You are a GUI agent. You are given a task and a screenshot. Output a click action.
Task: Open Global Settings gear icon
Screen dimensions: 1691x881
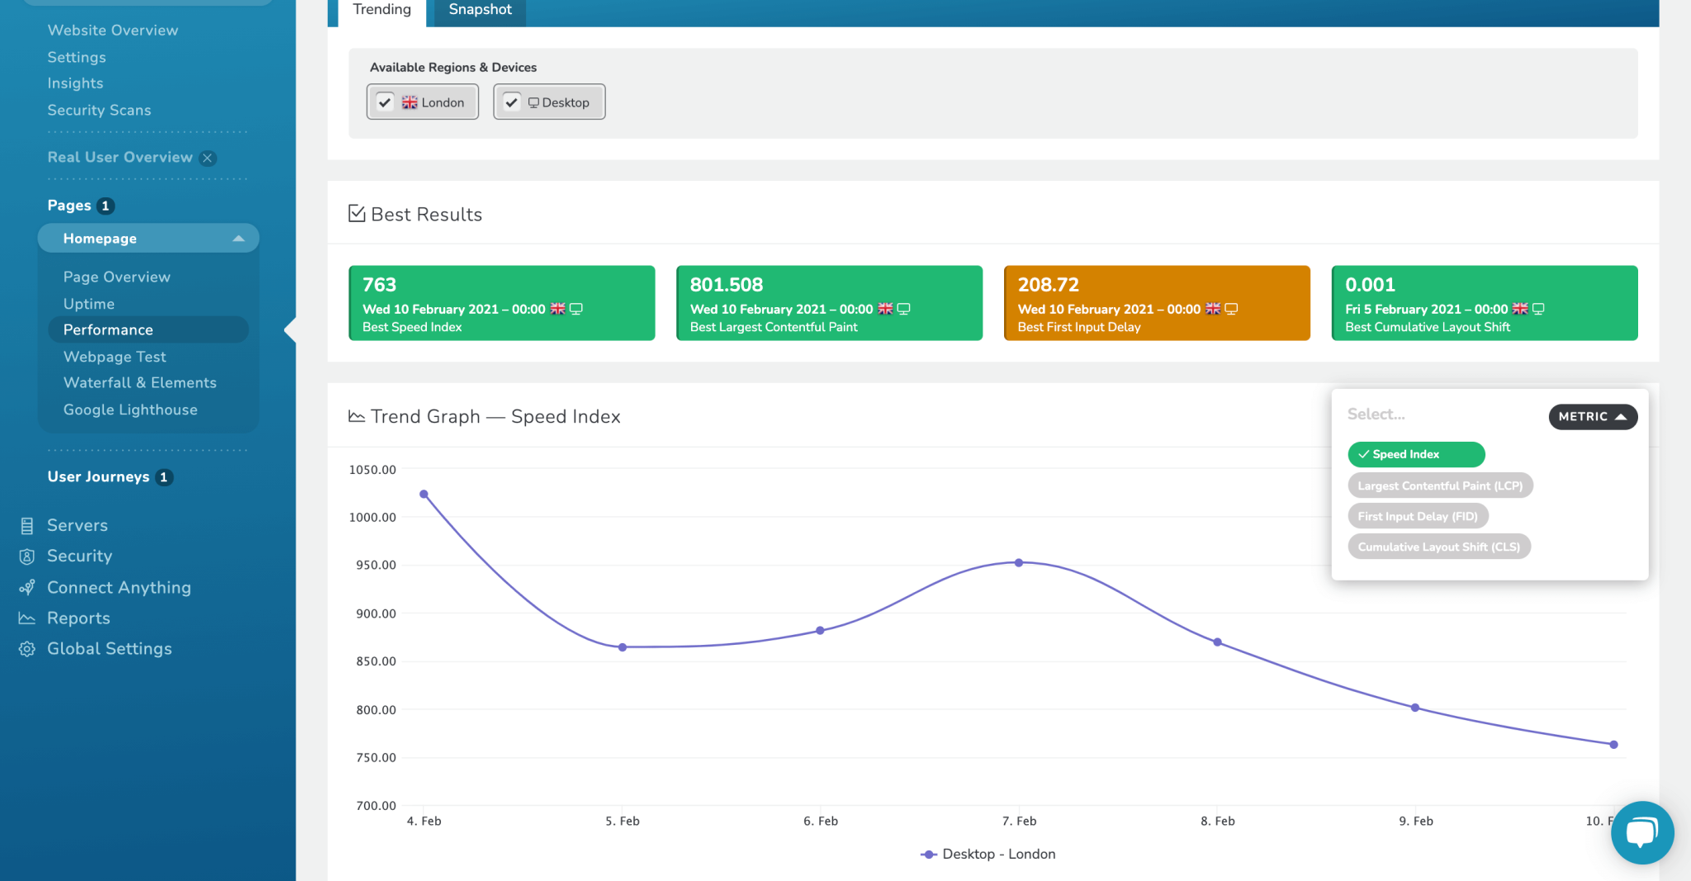coord(27,649)
